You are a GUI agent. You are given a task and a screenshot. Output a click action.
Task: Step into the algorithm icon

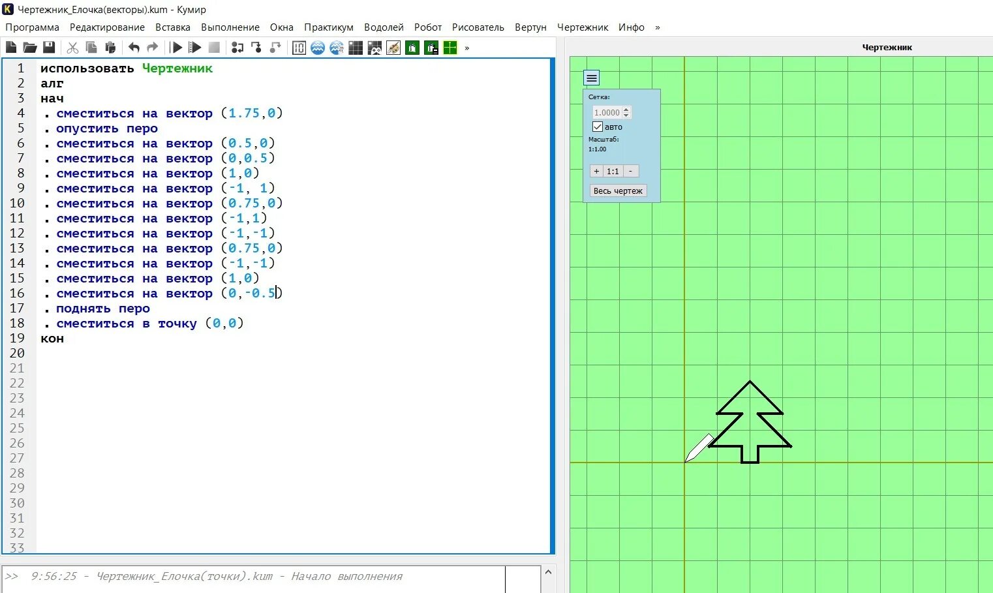pyautogui.click(x=256, y=48)
